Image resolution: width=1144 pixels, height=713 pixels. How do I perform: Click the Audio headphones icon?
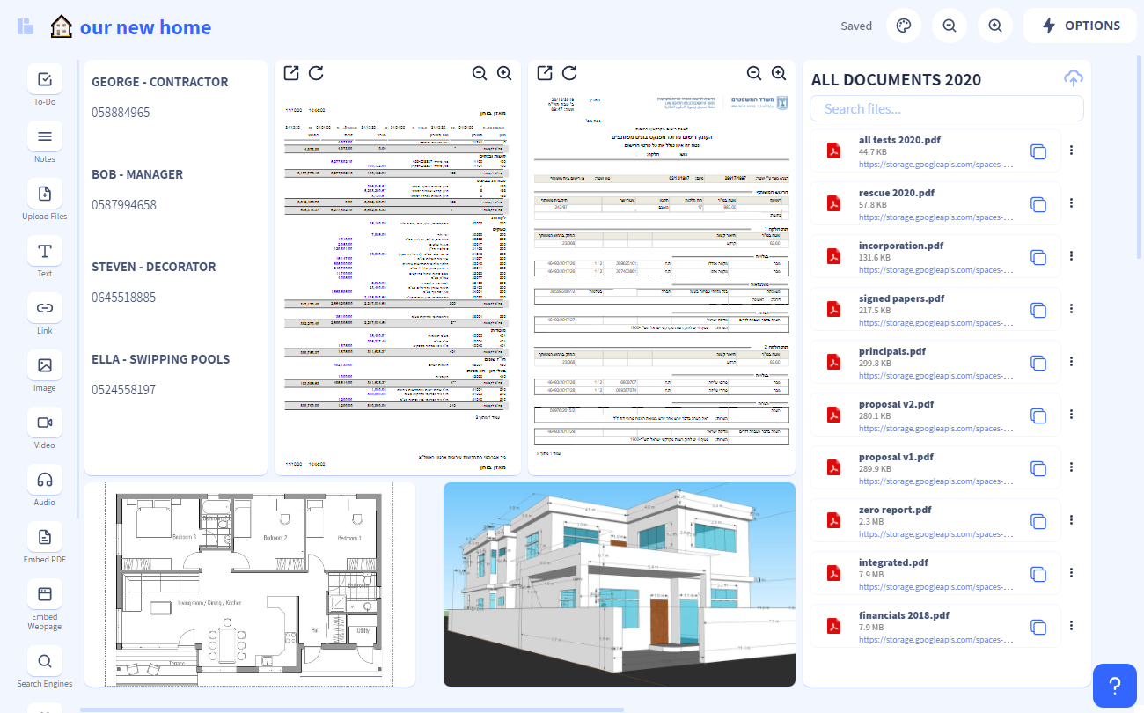tap(45, 480)
